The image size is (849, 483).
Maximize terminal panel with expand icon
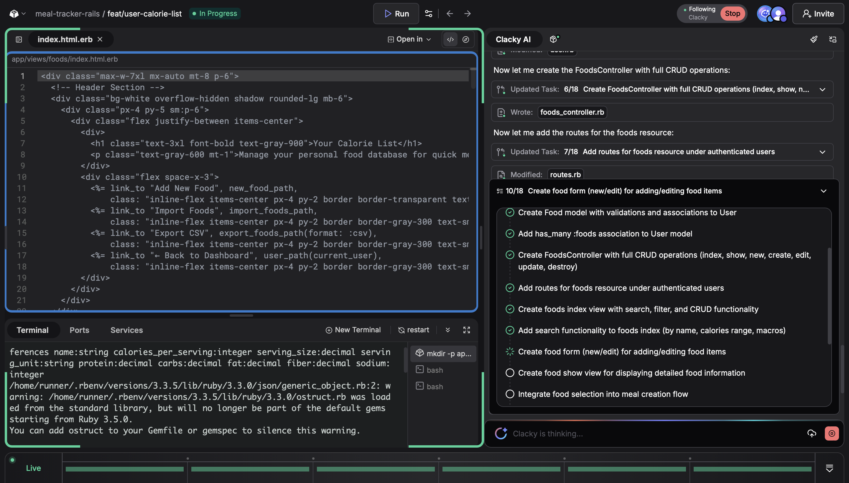[x=467, y=330]
